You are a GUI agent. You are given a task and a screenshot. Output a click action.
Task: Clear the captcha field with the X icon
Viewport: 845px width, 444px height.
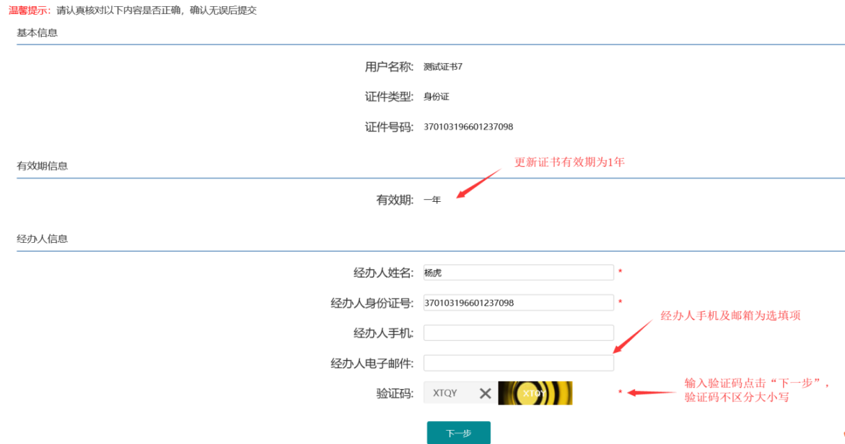click(x=485, y=393)
